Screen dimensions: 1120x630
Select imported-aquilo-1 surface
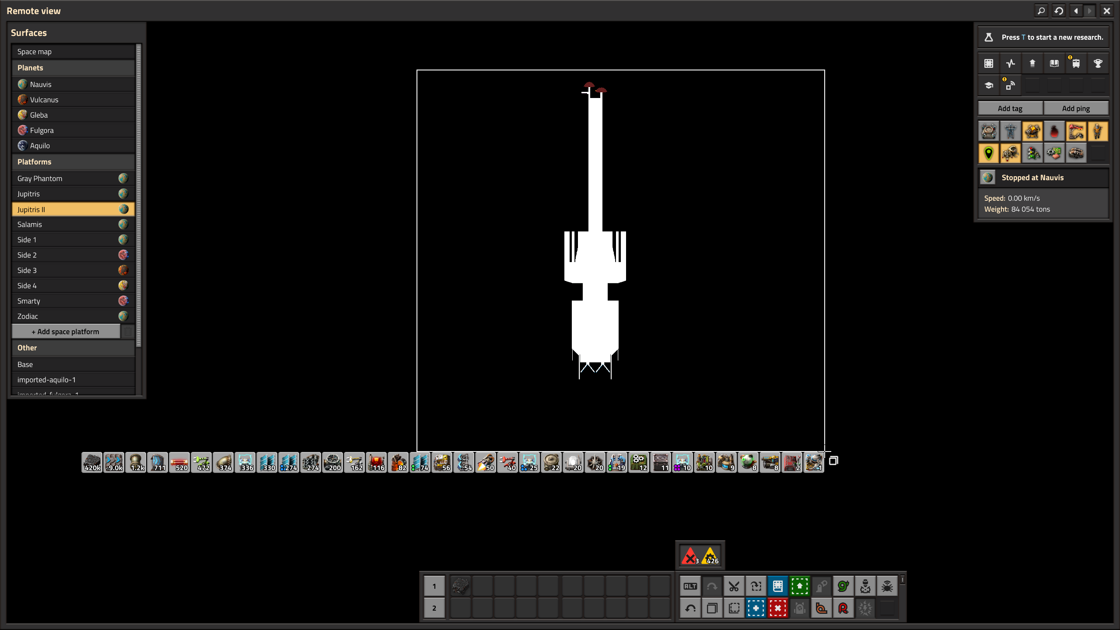(73, 380)
